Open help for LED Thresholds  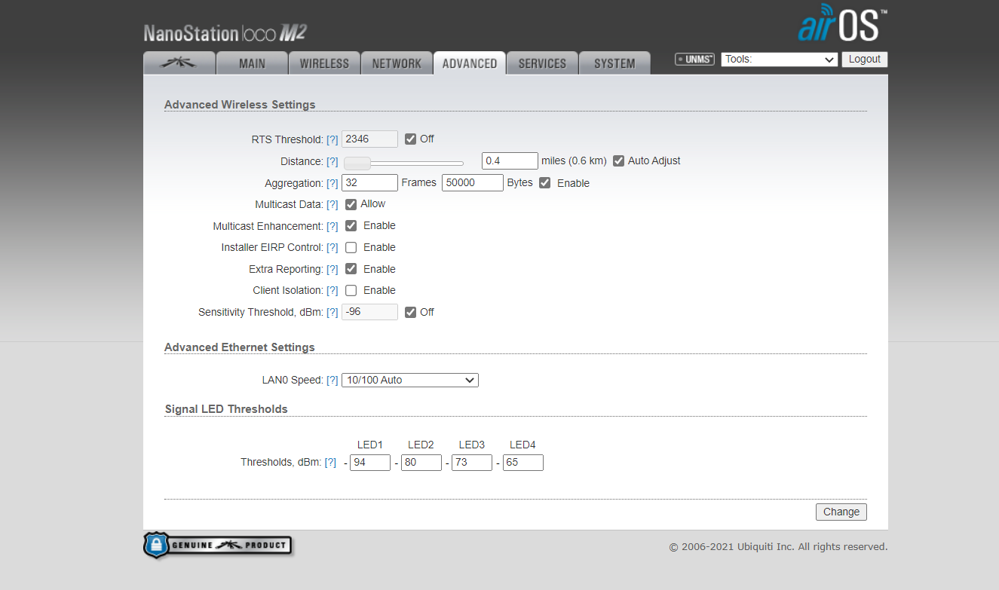coord(330,462)
